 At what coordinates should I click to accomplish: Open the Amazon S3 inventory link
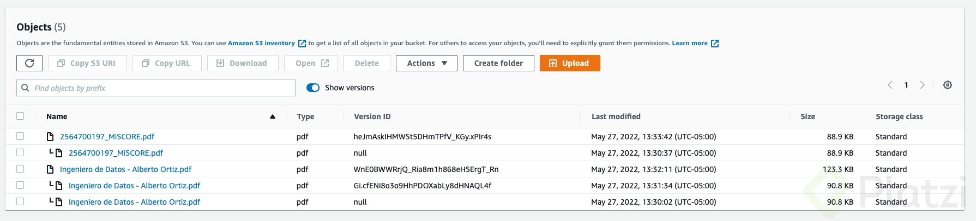pos(261,43)
